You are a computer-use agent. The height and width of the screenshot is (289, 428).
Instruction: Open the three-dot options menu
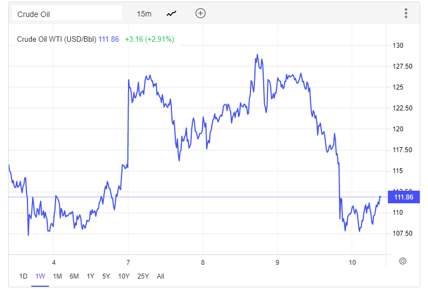406,14
